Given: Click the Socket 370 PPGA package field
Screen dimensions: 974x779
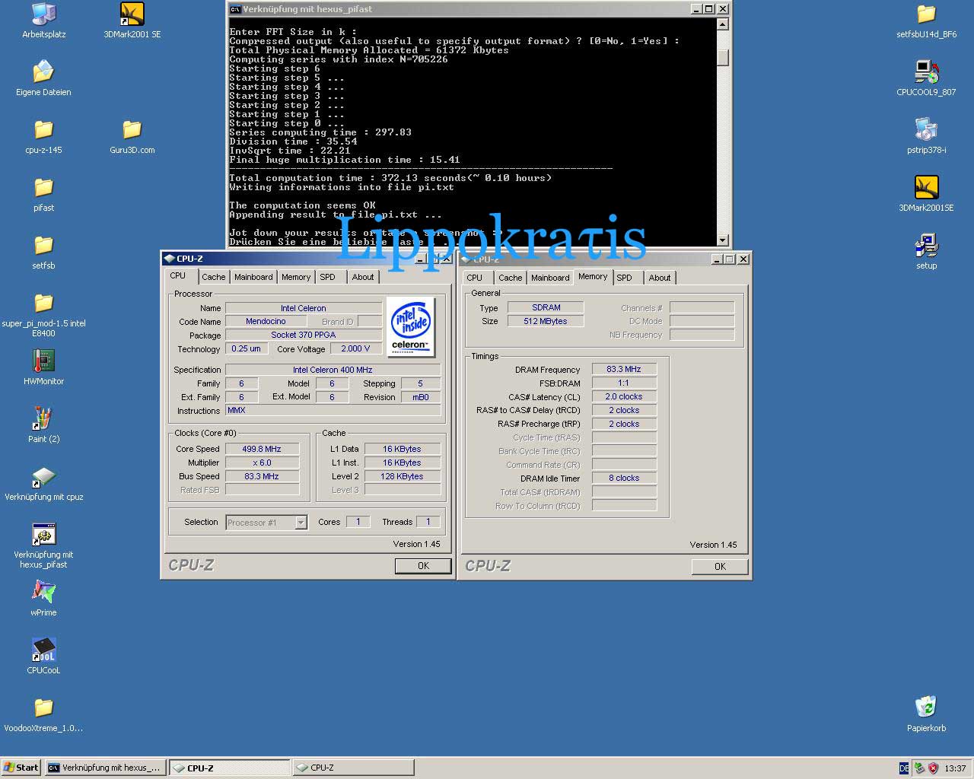Looking at the screenshot, I should point(303,335).
